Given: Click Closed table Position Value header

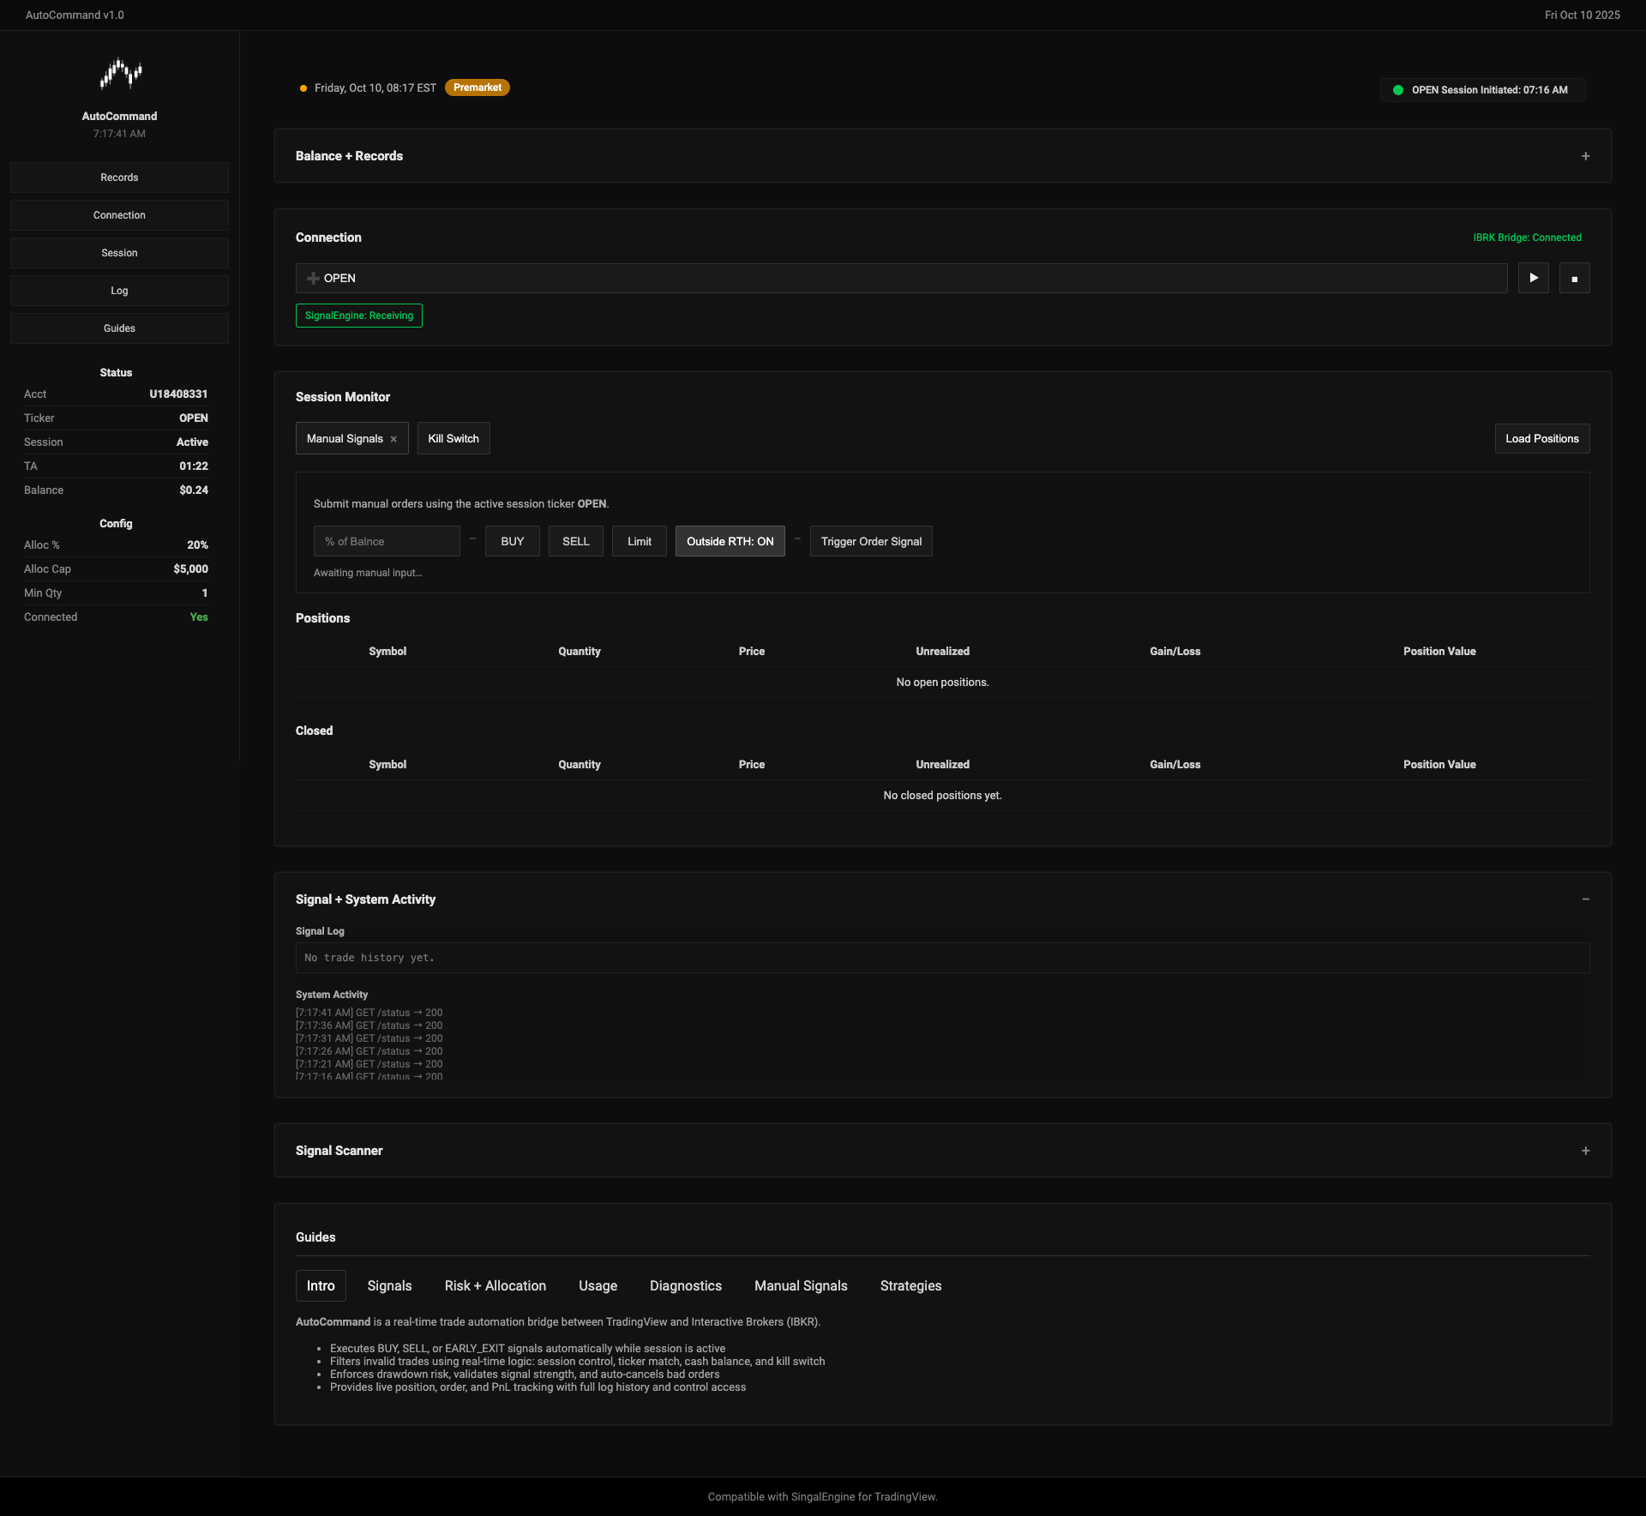Looking at the screenshot, I should (x=1439, y=765).
